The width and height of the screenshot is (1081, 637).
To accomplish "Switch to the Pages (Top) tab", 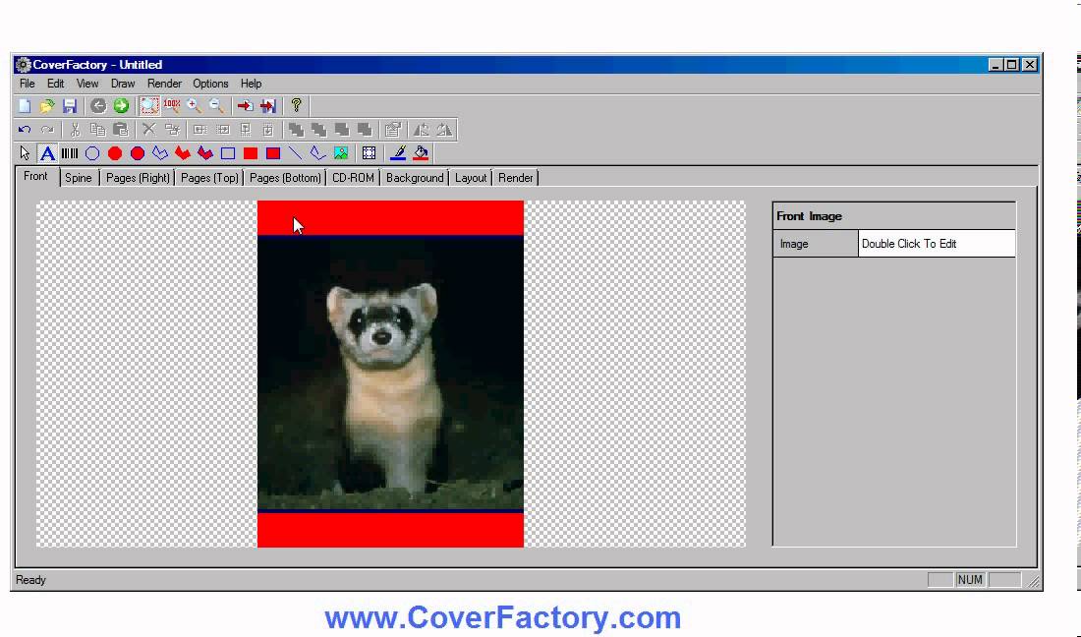I will tap(209, 178).
